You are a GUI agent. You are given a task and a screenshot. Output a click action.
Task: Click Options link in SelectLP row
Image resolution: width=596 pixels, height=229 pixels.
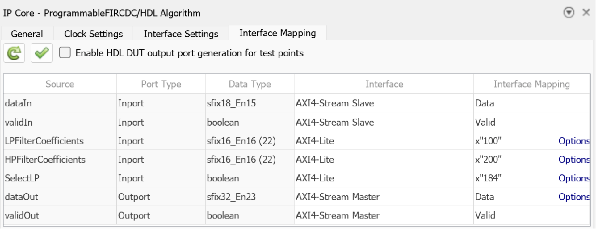click(574, 178)
